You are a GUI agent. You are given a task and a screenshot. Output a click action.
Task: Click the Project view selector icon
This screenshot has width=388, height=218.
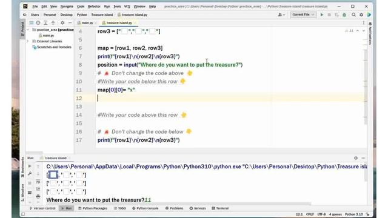[31, 23]
